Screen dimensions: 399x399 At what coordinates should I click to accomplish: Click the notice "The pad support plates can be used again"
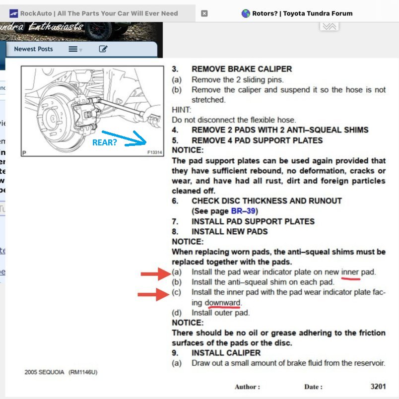(278, 176)
